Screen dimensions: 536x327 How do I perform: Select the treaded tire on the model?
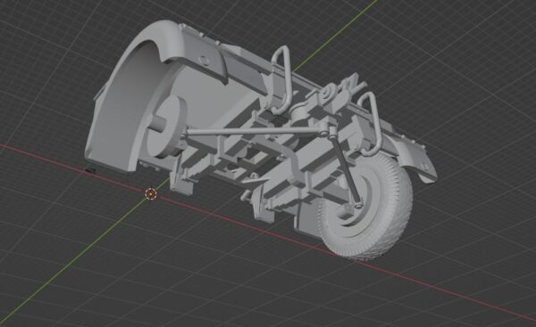click(x=365, y=207)
